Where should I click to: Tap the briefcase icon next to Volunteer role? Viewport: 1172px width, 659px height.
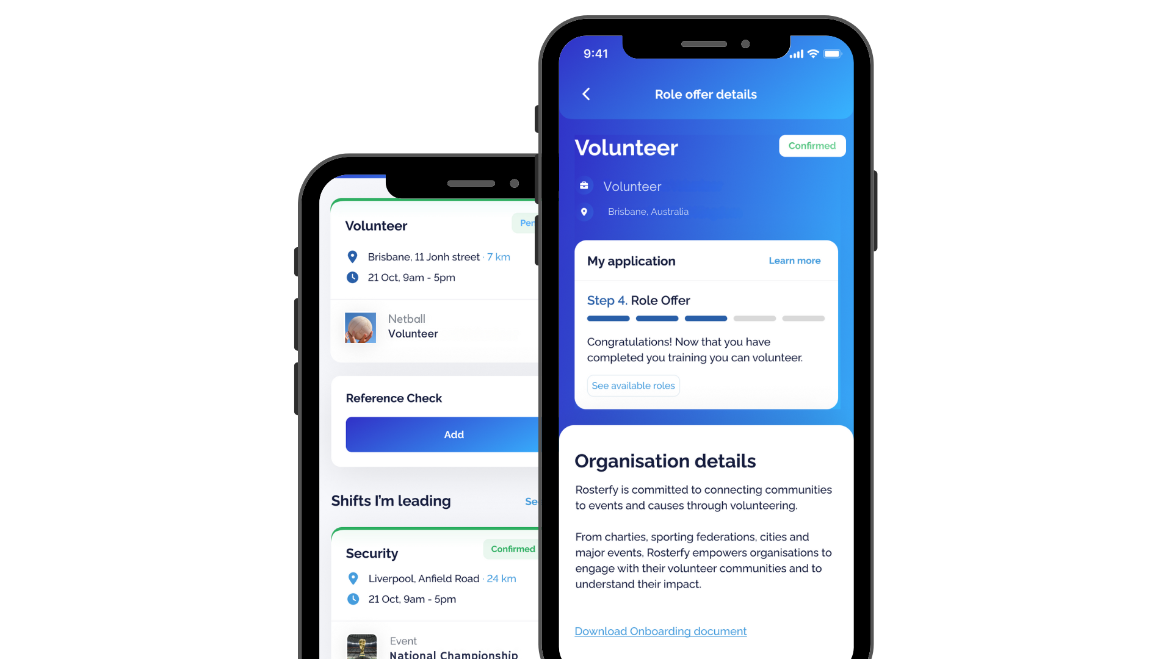pos(584,186)
